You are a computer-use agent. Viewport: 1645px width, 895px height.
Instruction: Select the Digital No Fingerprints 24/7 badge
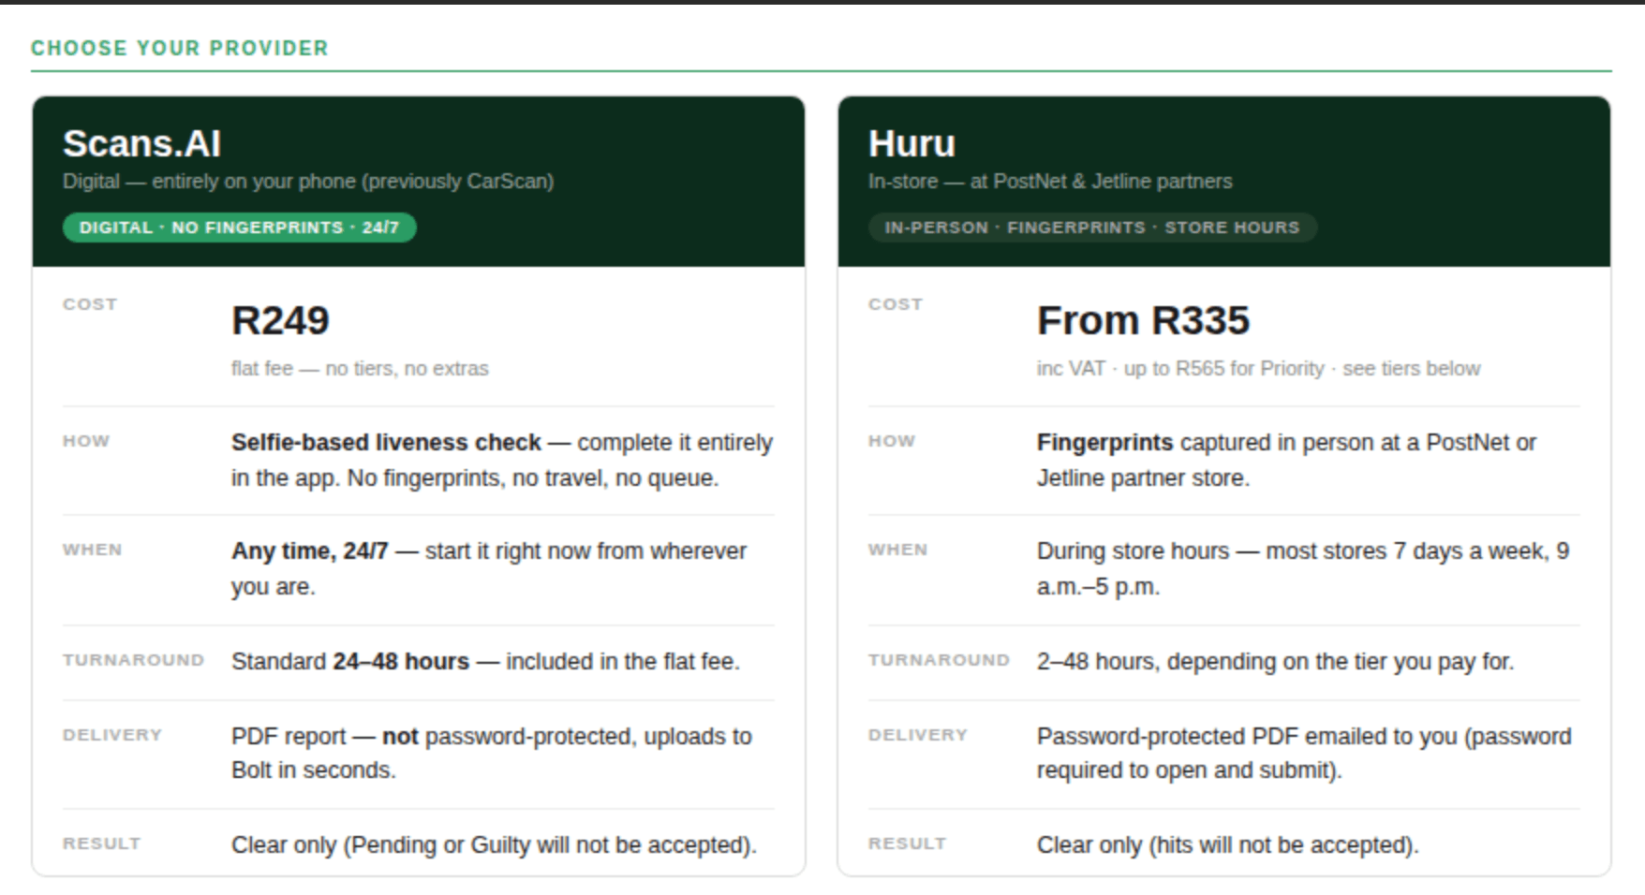pyautogui.click(x=239, y=227)
